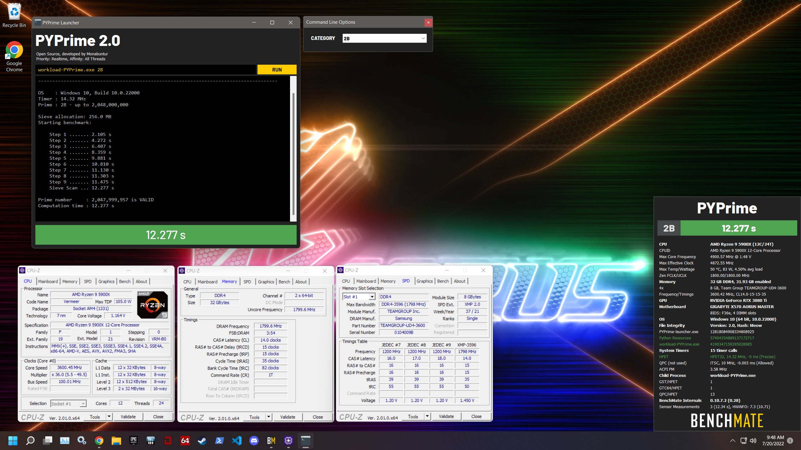Open the gears settings app in taskbar
Screen dimensions: 801x450
pos(82,441)
